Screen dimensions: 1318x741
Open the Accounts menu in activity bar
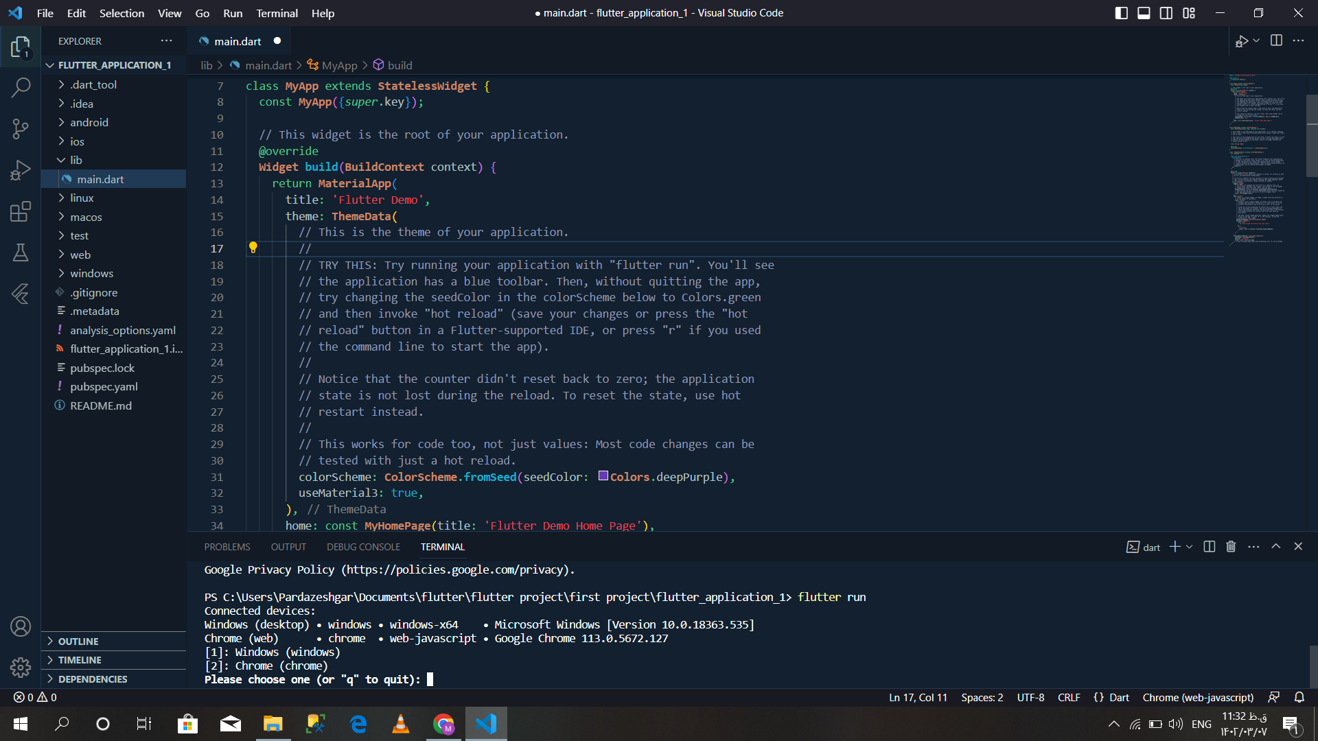tap(21, 626)
